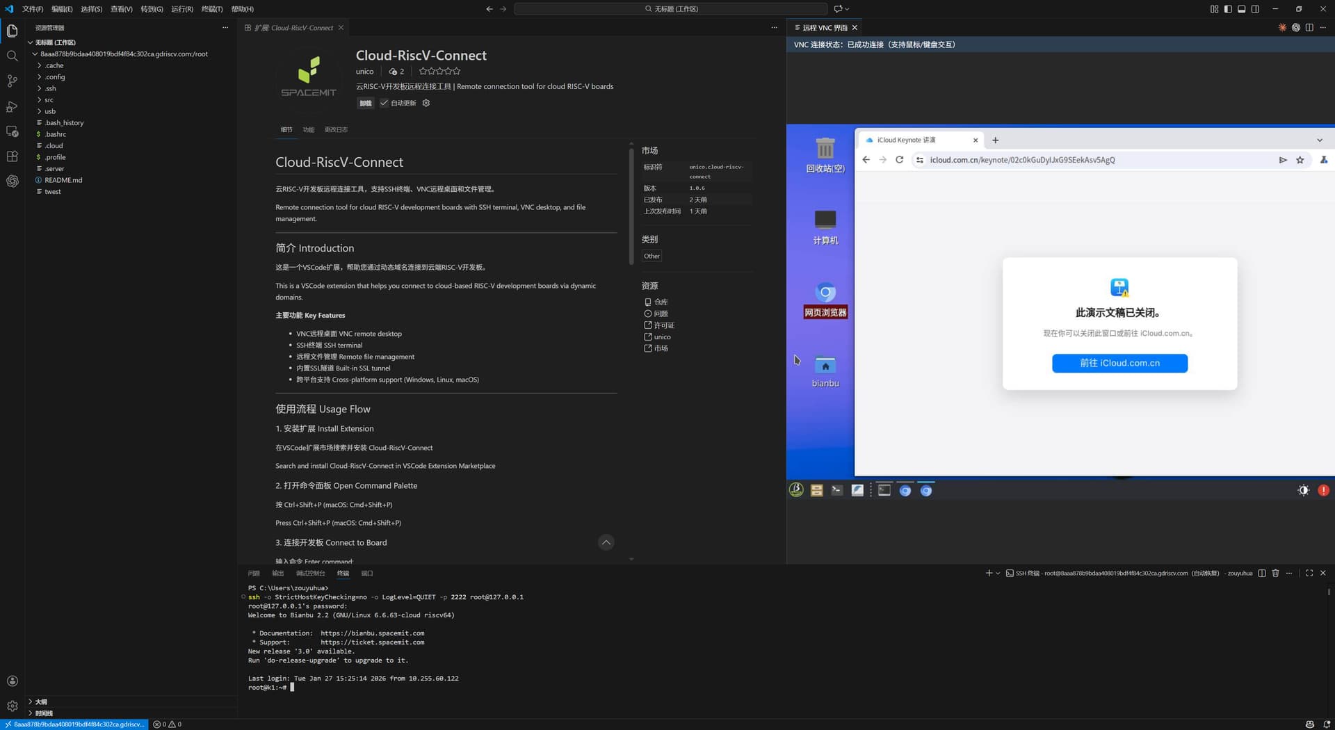Expand the src folder in explorer

point(49,100)
